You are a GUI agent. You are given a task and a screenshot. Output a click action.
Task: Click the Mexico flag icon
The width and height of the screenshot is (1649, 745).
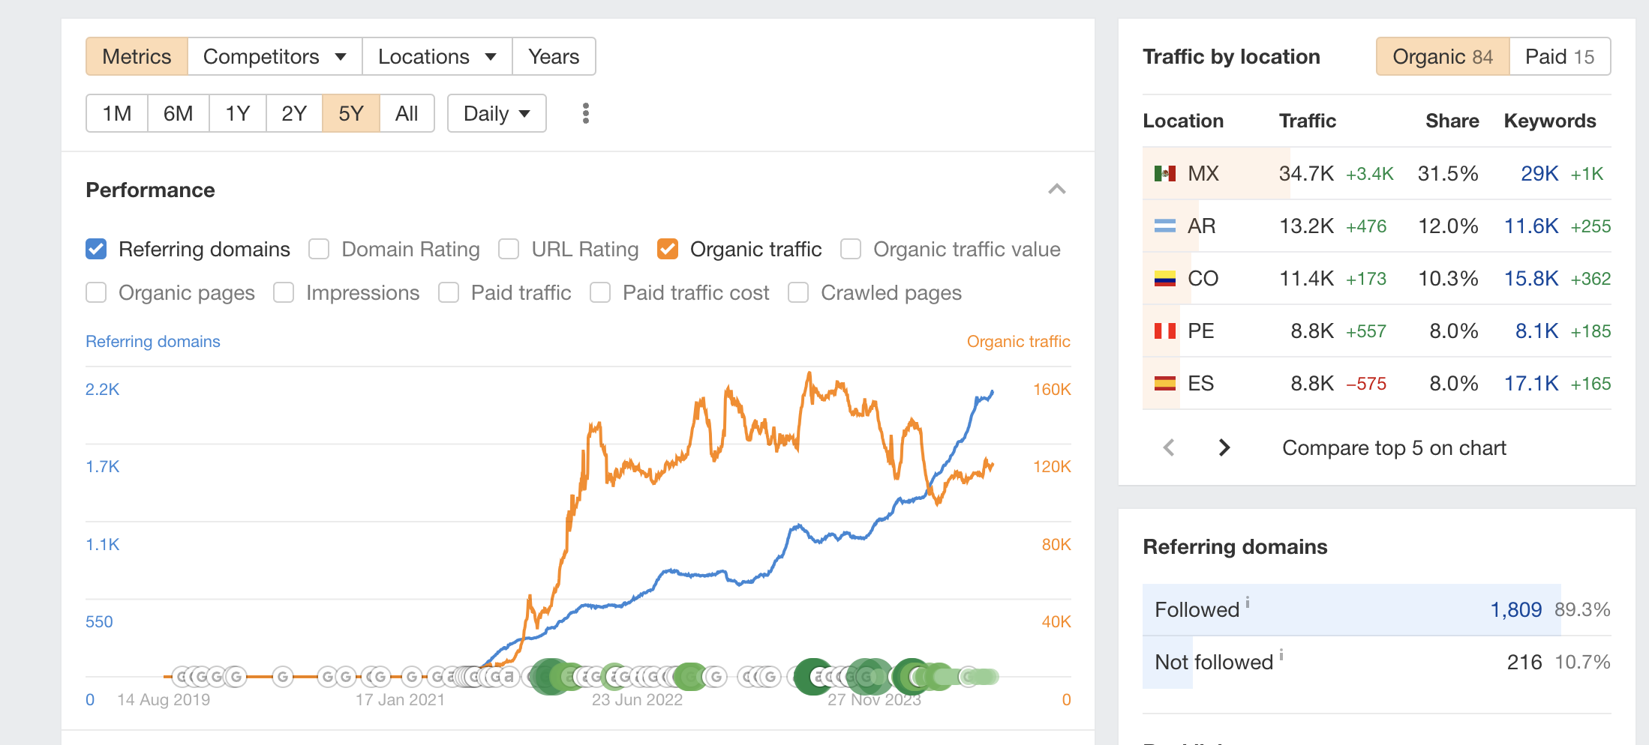pos(1164,174)
